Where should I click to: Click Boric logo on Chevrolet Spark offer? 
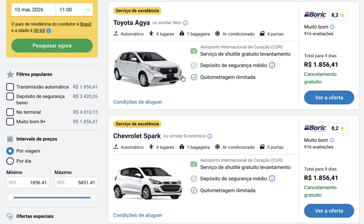(x=315, y=128)
